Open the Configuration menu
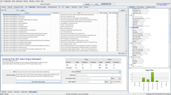 7,1
